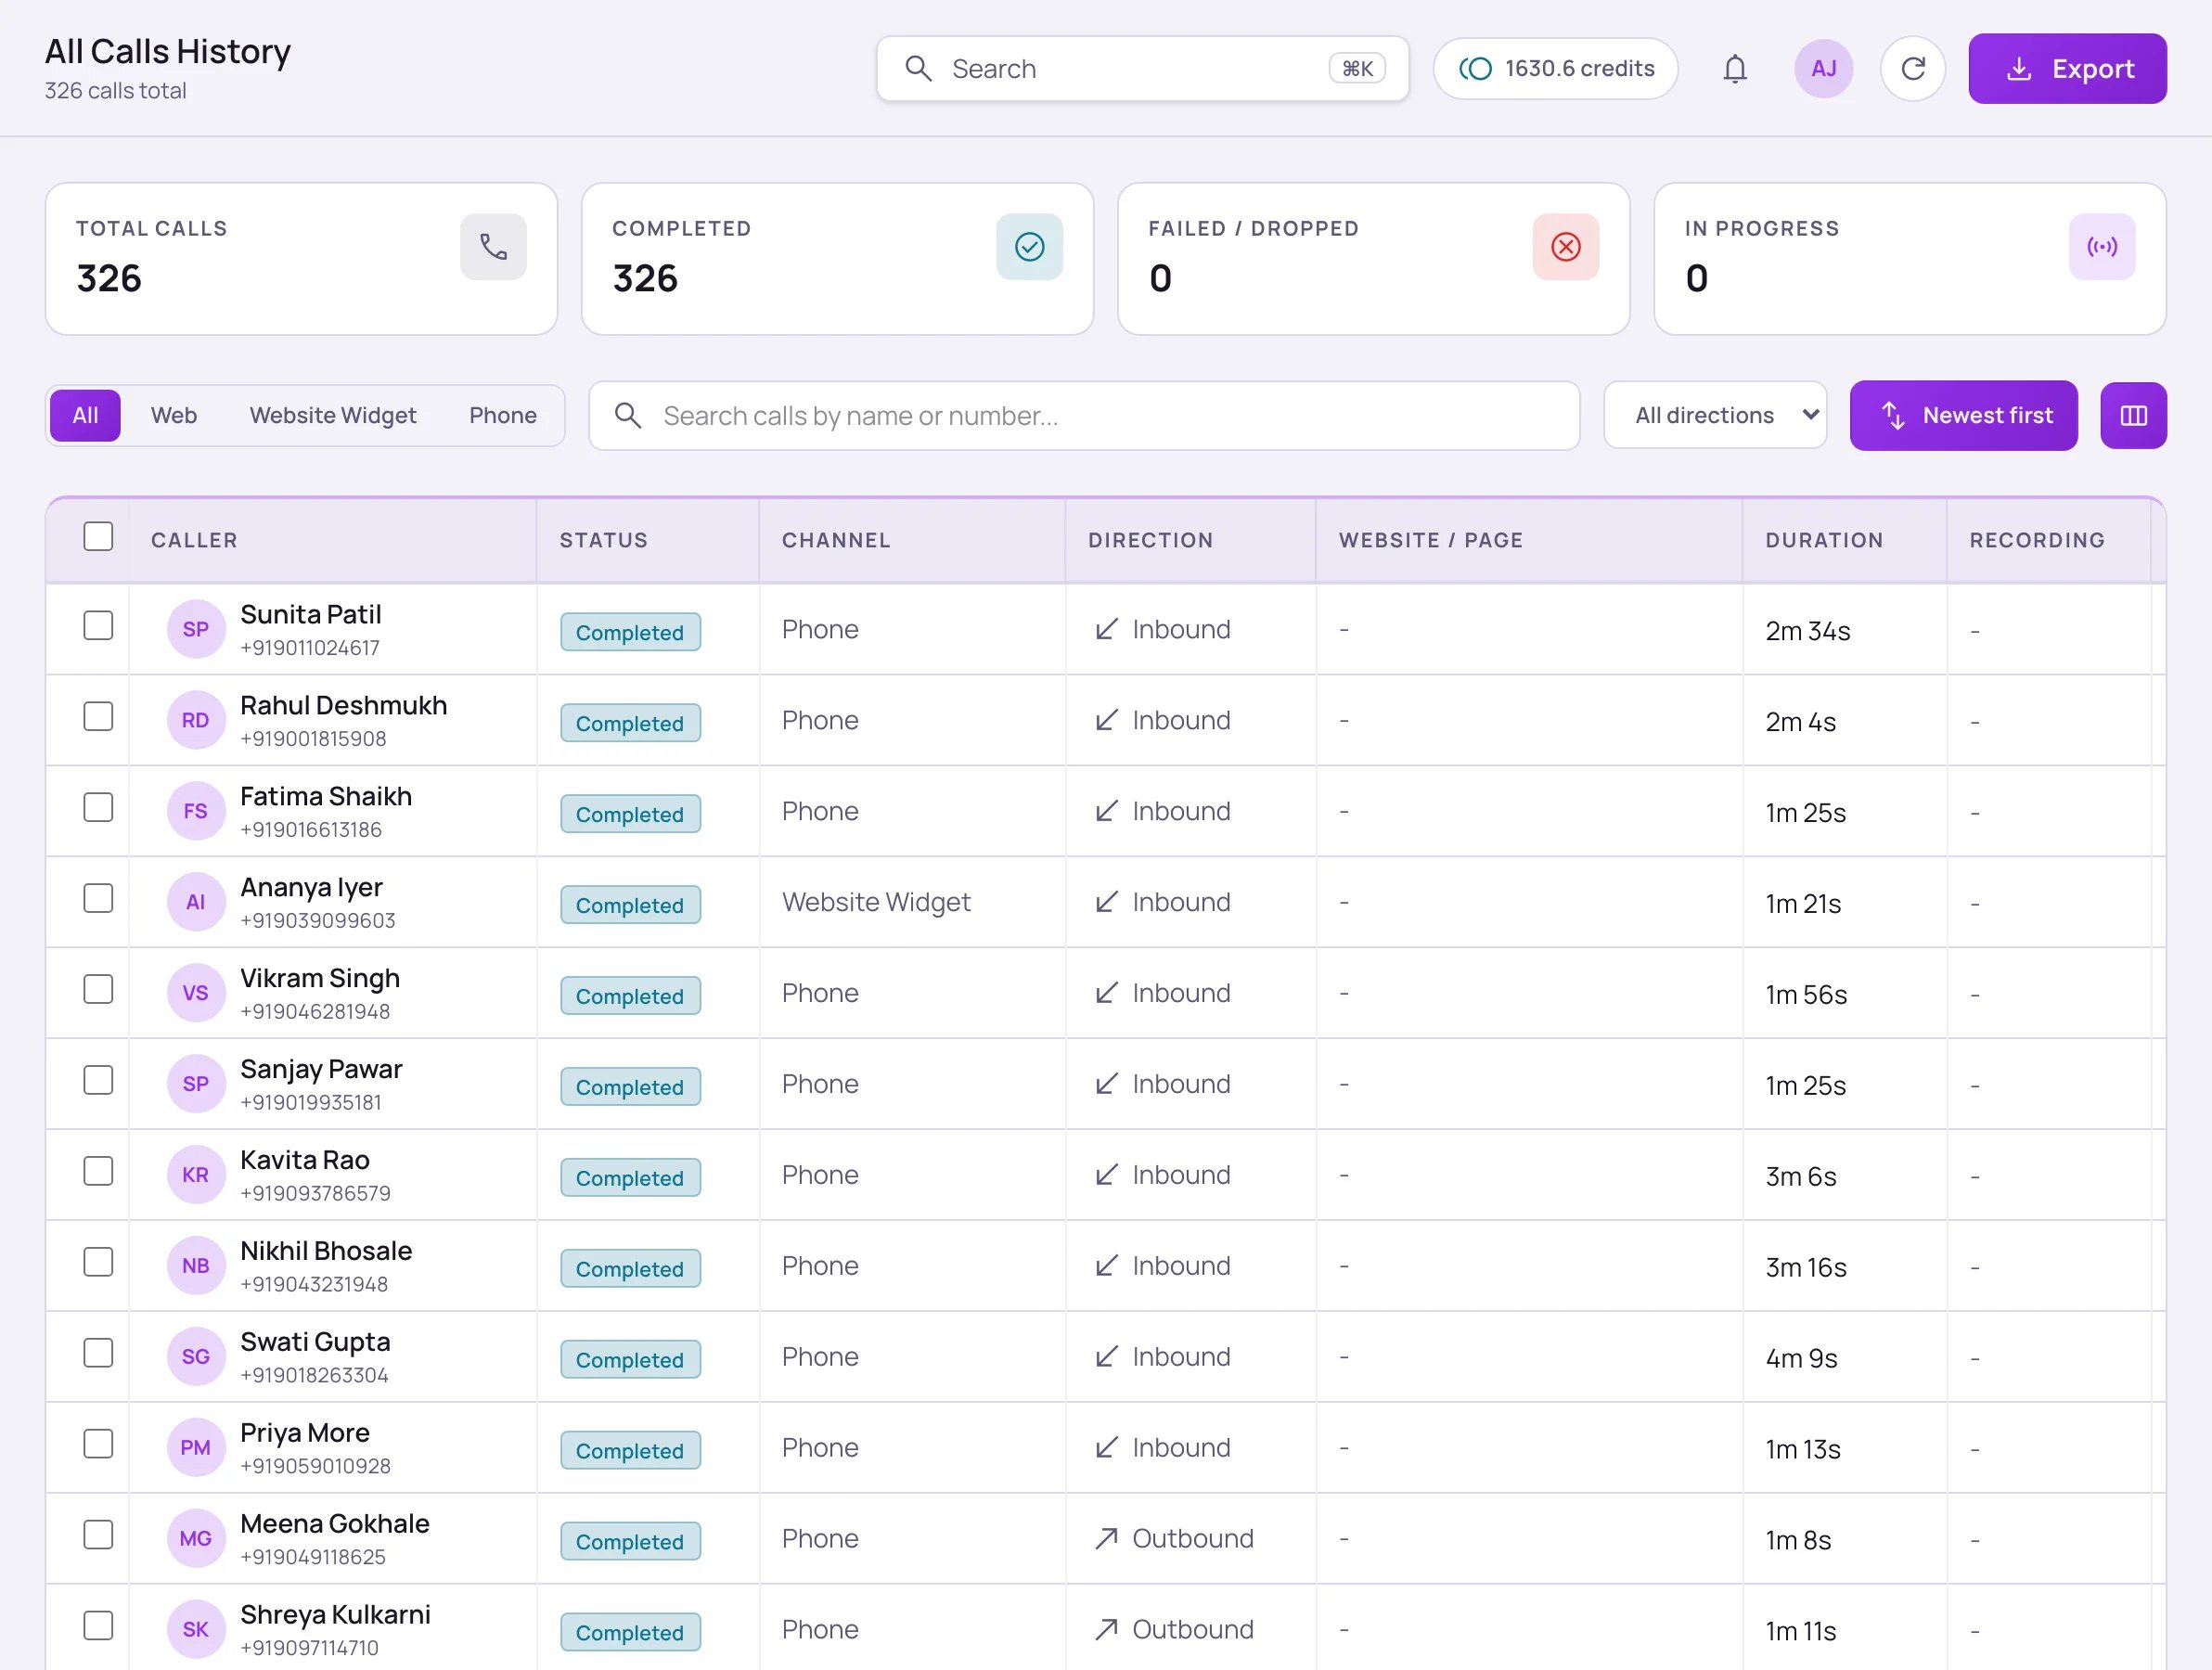Click the magnifier icon in top Search bar
Screen dimensions: 2212x1670
[918, 69]
